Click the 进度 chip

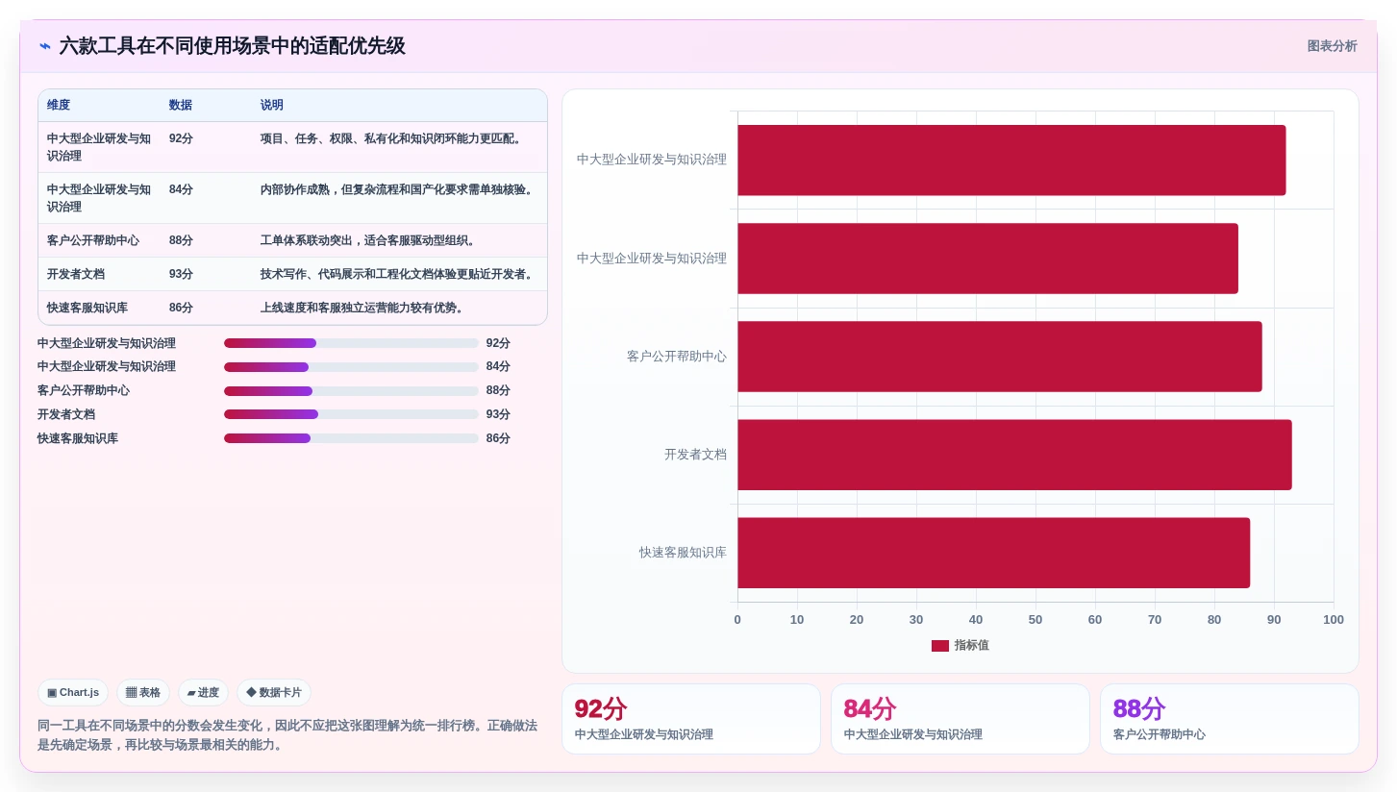(x=203, y=693)
